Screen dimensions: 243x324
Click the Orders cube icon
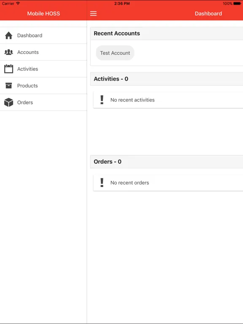pyautogui.click(x=9, y=102)
